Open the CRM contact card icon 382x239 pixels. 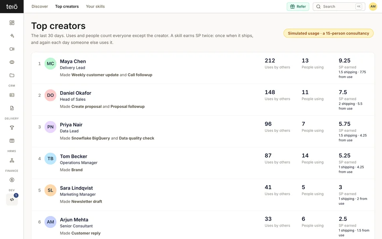tap(12, 95)
